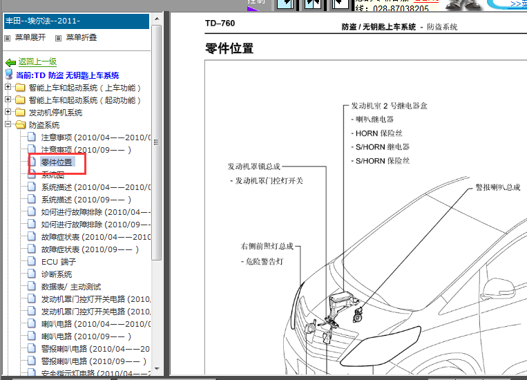Click the folder icon of 智能上车和起动系统（起动功能）

[20, 100]
